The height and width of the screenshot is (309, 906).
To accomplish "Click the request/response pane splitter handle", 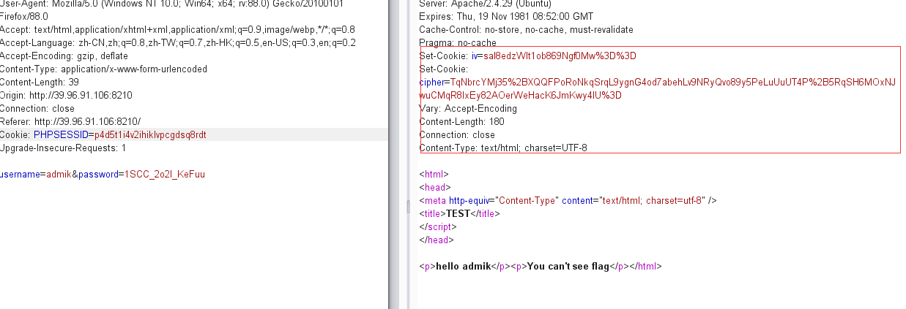I will pos(409,207).
